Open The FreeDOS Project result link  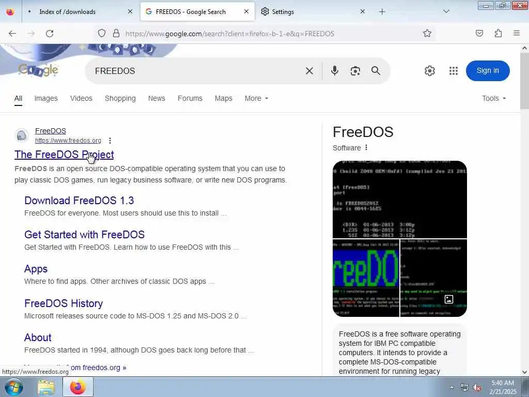click(x=64, y=154)
